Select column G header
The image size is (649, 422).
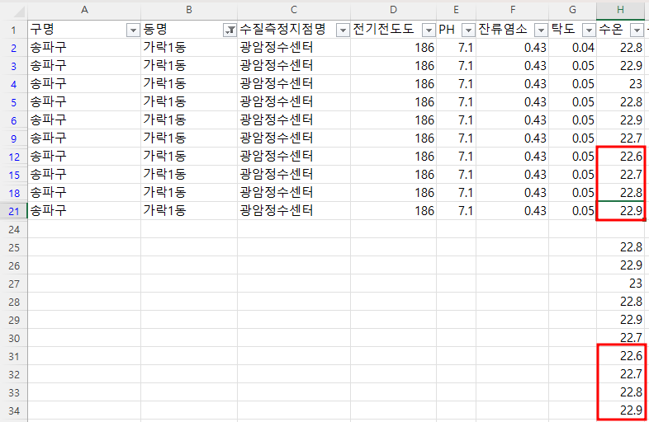pos(572,10)
